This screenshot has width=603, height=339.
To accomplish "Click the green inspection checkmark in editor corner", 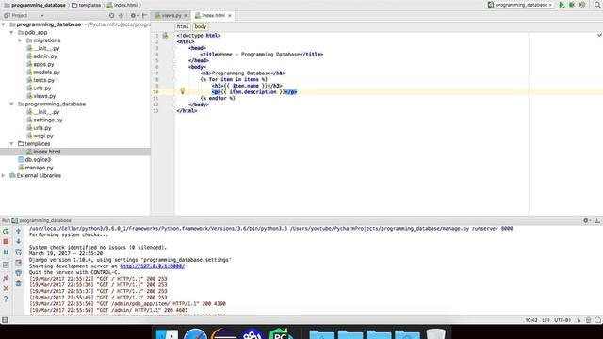I will pyautogui.click(x=599, y=35).
